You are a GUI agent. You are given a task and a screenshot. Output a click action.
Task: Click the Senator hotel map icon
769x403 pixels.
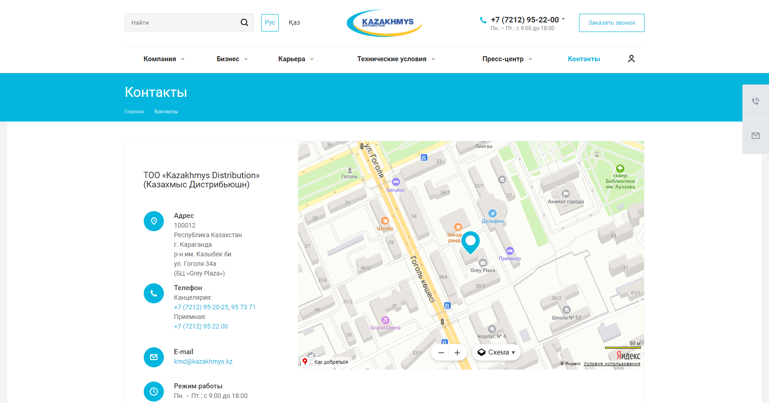click(x=396, y=182)
